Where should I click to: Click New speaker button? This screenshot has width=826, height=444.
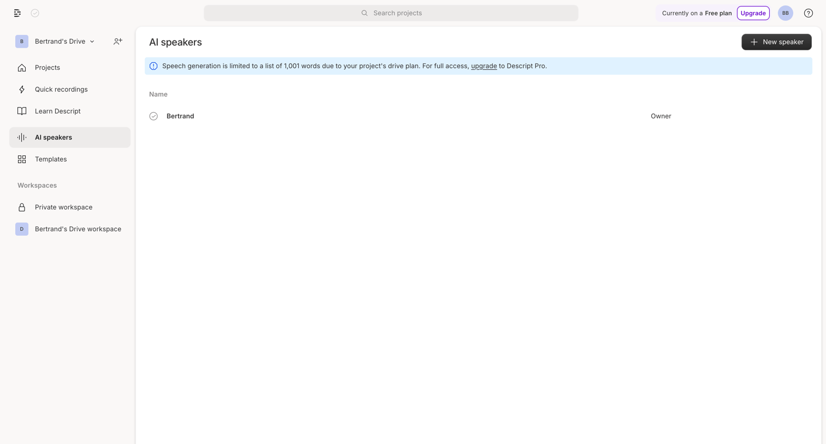coord(776,42)
